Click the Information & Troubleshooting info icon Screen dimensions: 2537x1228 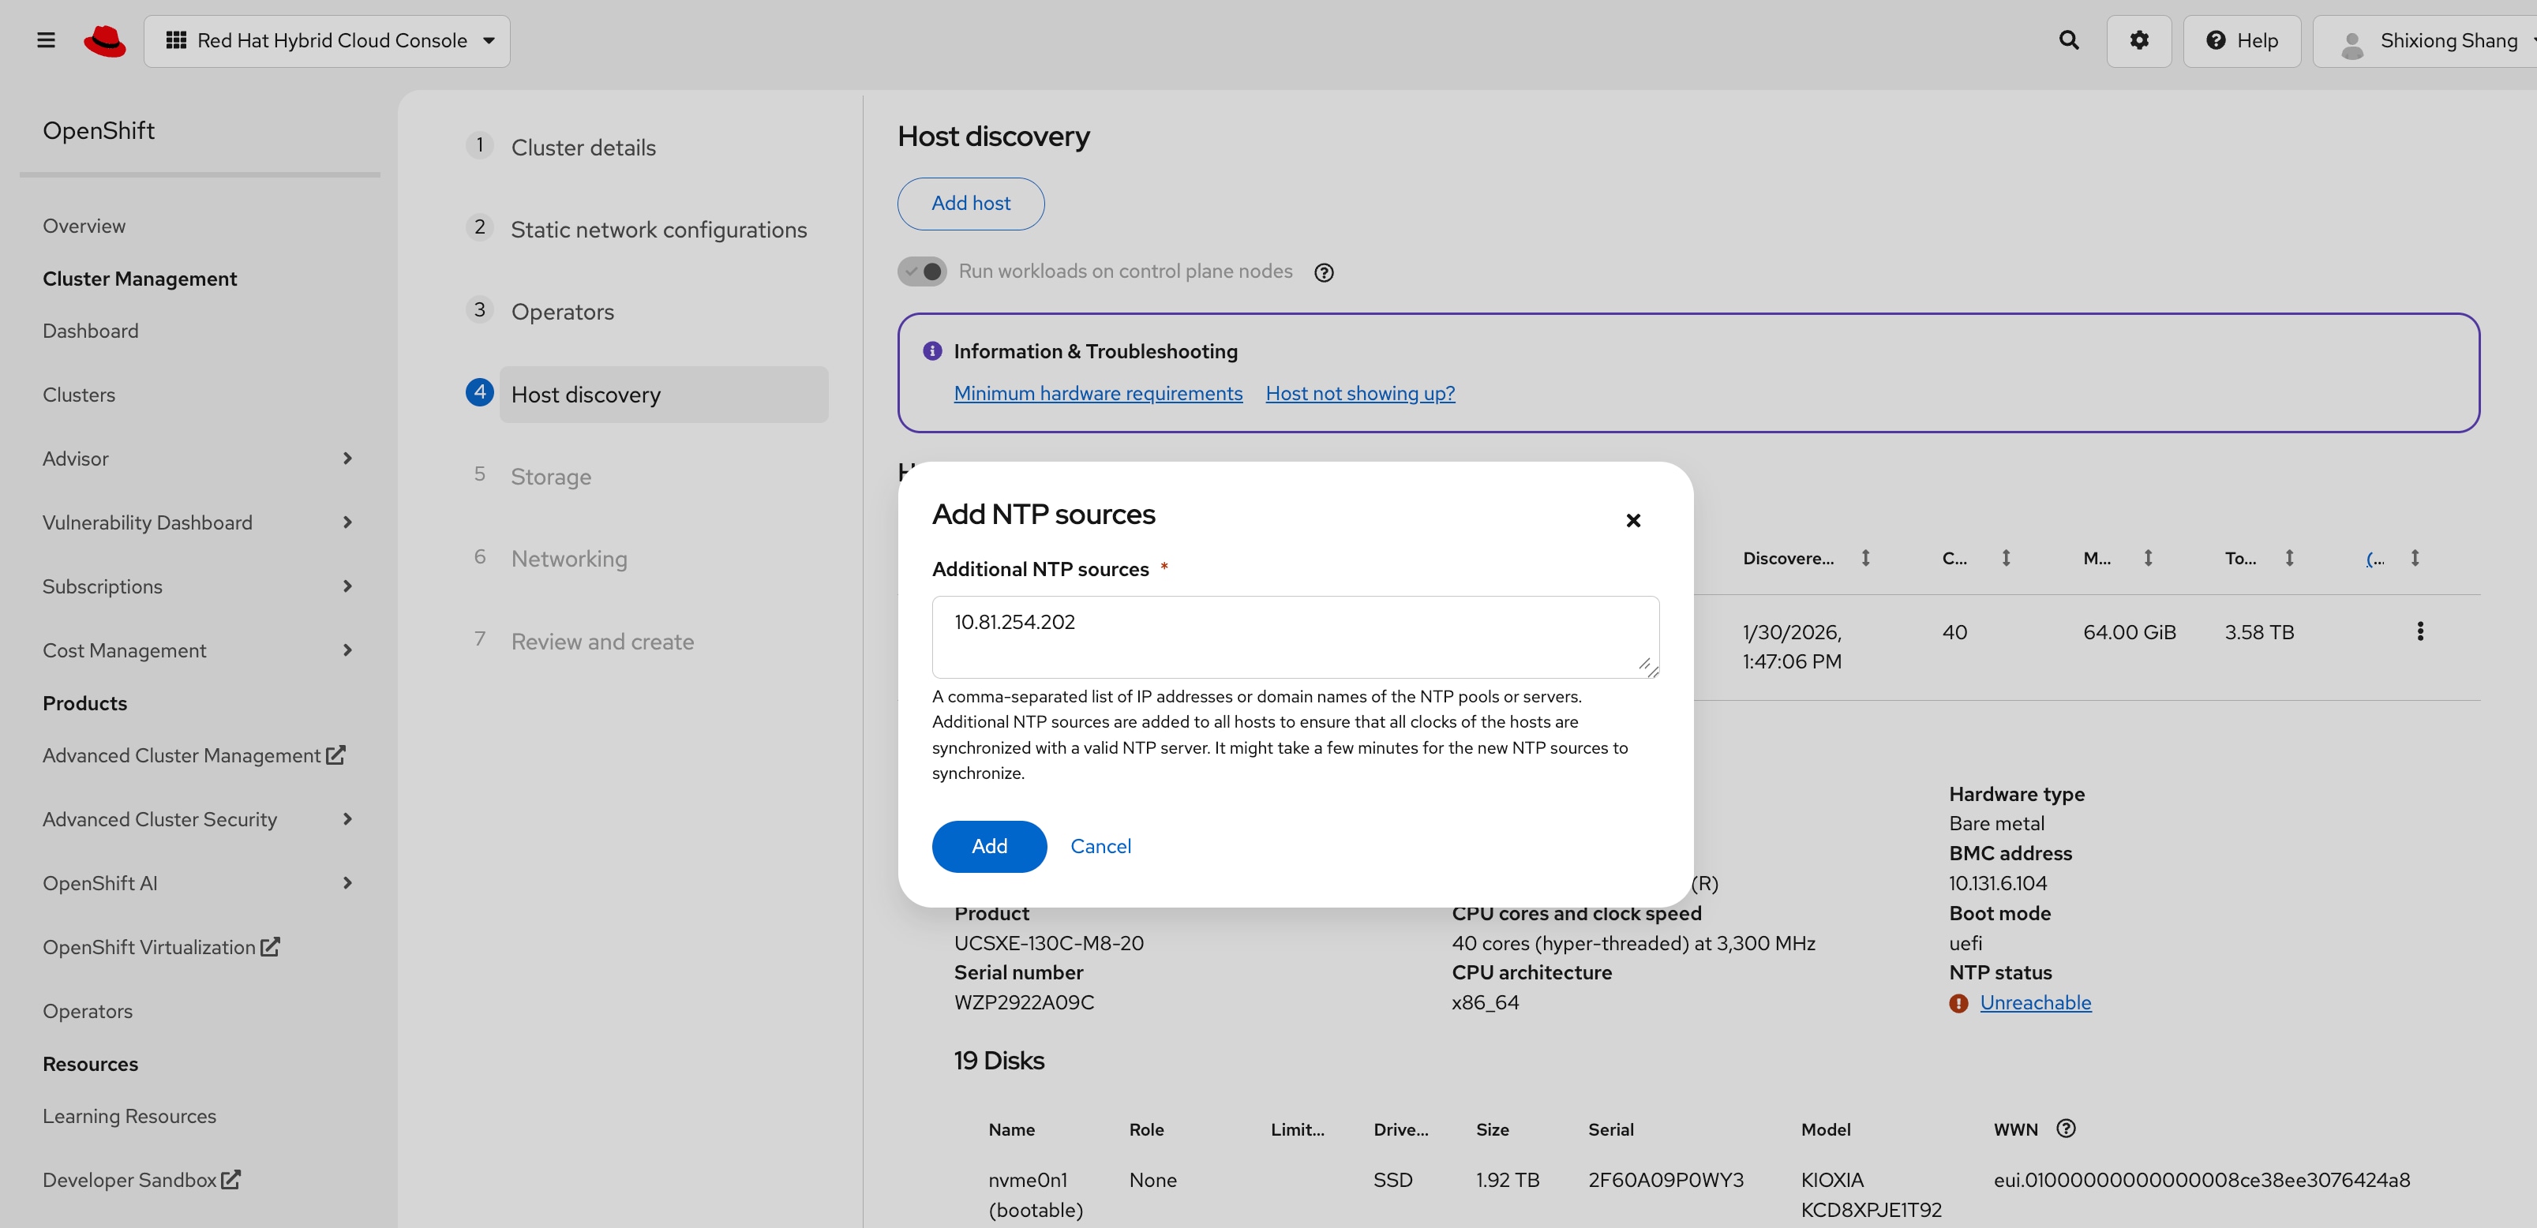(931, 350)
